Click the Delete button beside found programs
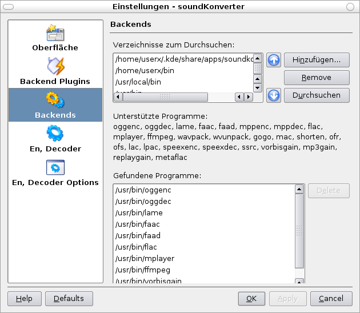The width and height of the screenshot is (360, 313). (329, 190)
